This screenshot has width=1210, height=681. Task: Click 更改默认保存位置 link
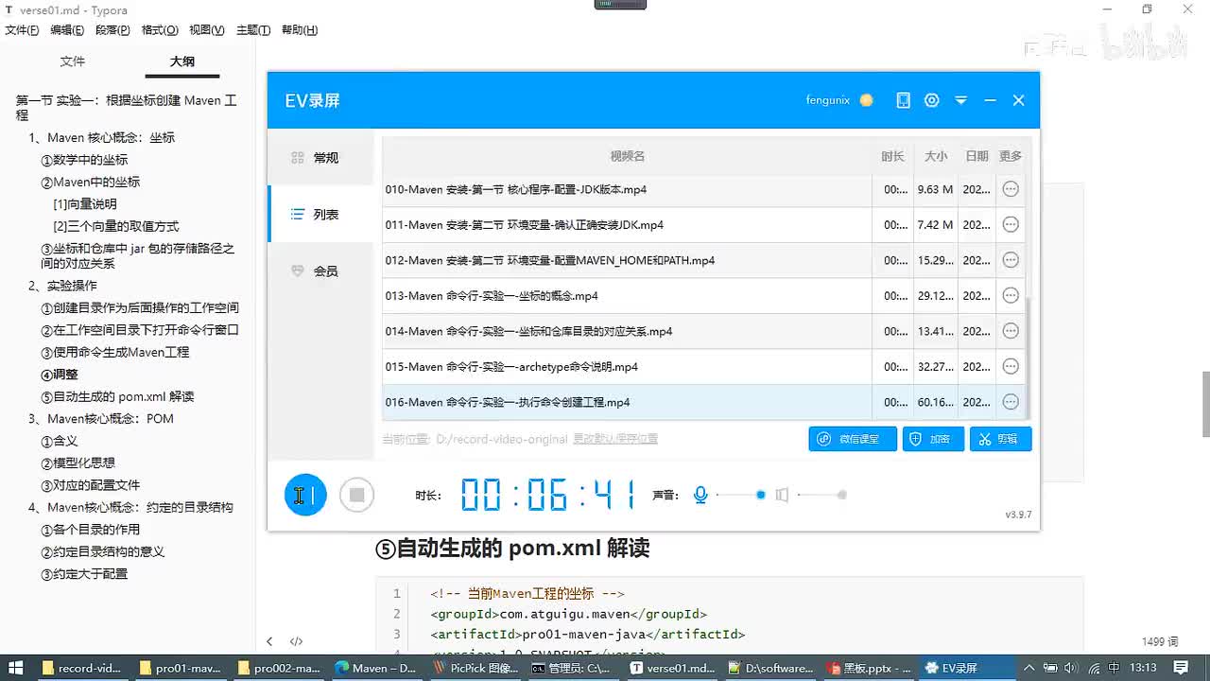pos(615,439)
